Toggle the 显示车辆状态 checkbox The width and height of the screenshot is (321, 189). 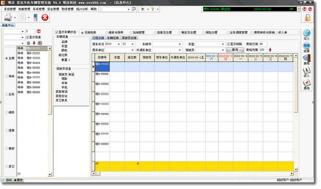(56, 32)
